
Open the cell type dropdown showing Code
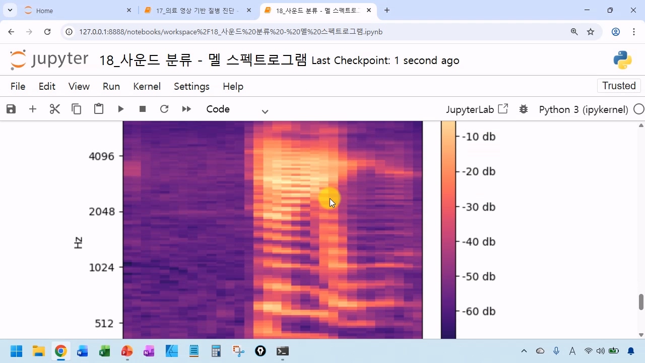point(237,109)
